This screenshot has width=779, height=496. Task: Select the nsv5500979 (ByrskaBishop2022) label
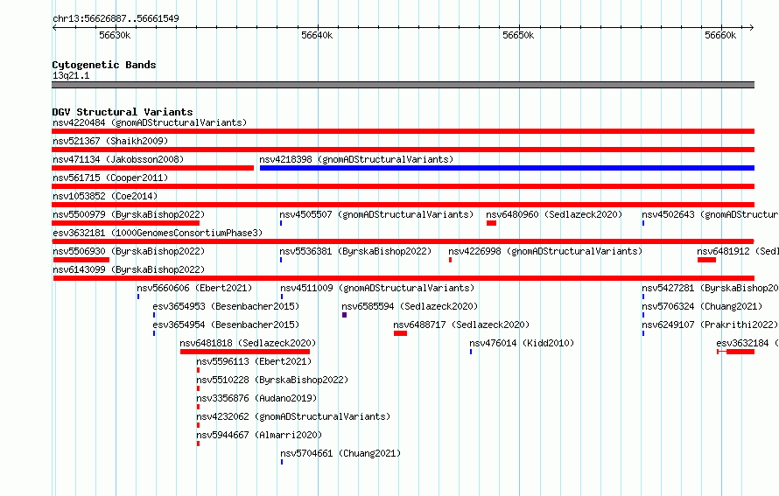click(x=129, y=214)
